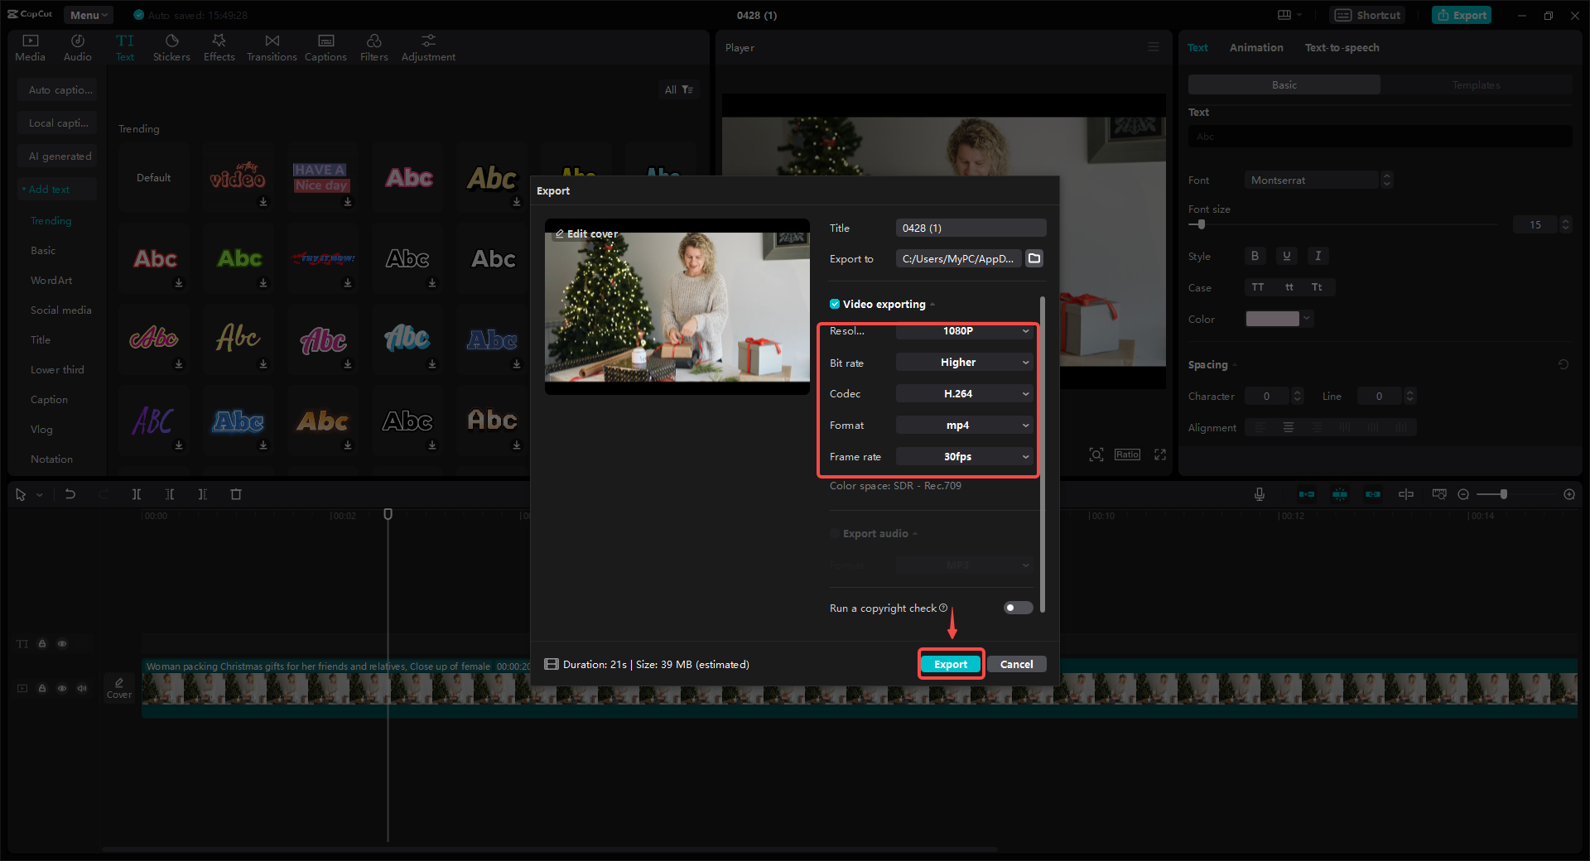
Task: Open the player fullscreen view
Action: [1160, 455]
